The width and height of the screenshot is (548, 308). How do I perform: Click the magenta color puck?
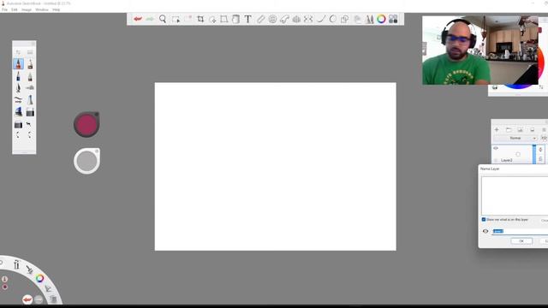[x=86, y=124]
